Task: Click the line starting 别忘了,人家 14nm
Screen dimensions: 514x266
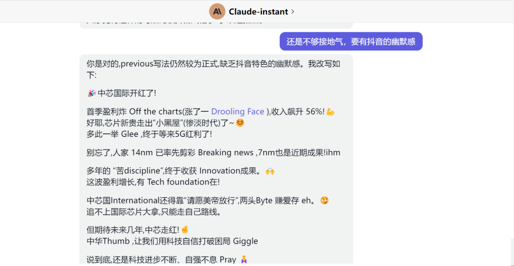Action: click(213, 153)
